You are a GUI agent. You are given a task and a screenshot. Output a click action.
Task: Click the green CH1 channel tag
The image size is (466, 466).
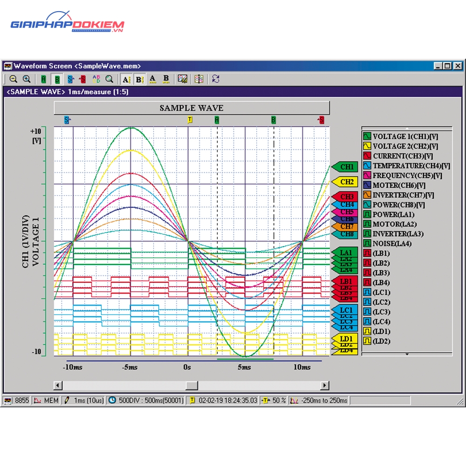[x=345, y=167]
